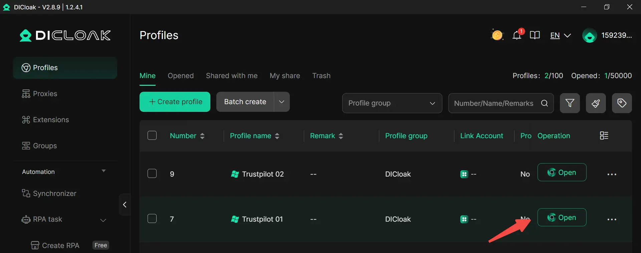Check the Trustpilot 02 row checkbox
The width and height of the screenshot is (641, 253).
pyautogui.click(x=152, y=174)
